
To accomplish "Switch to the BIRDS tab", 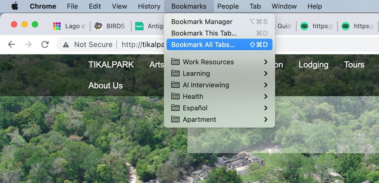I will point(110,26).
